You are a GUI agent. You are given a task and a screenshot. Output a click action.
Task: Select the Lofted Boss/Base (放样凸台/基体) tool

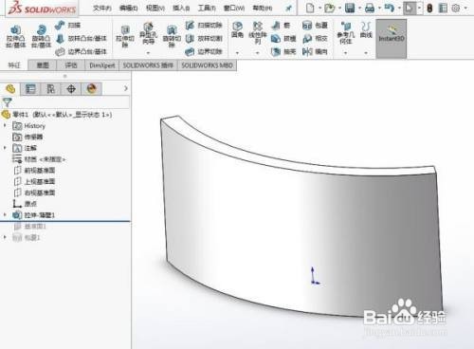(82, 39)
